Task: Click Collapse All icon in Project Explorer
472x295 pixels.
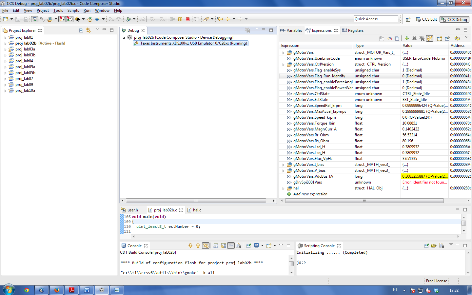Action: [x=81, y=30]
